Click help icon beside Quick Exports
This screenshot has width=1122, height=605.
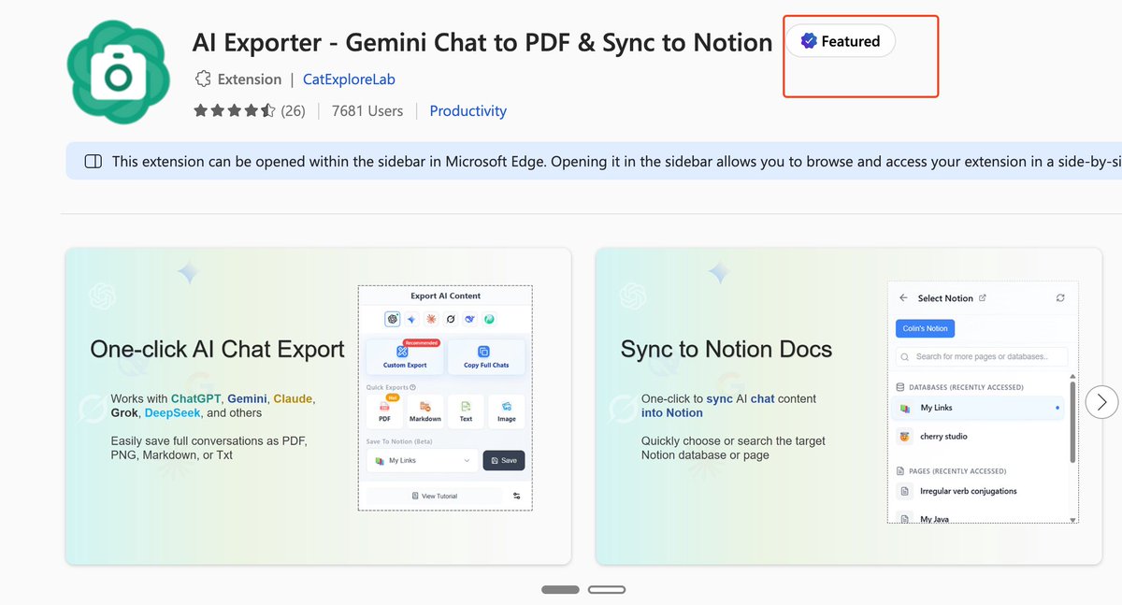(x=412, y=387)
